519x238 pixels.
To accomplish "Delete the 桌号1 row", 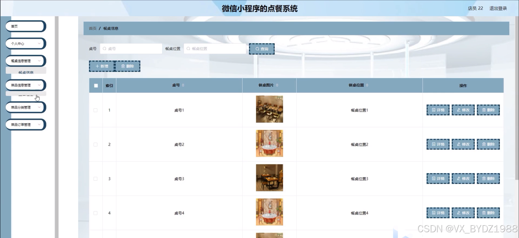I will click(x=488, y=110).
